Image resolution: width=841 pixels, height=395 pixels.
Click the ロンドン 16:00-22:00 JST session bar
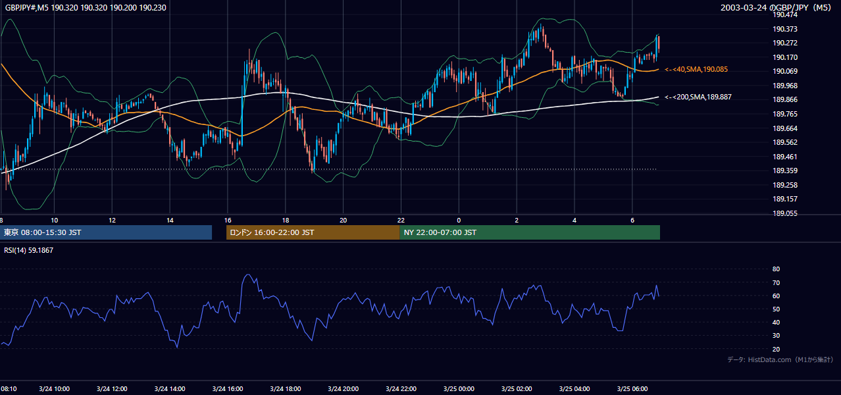(313, 232)
